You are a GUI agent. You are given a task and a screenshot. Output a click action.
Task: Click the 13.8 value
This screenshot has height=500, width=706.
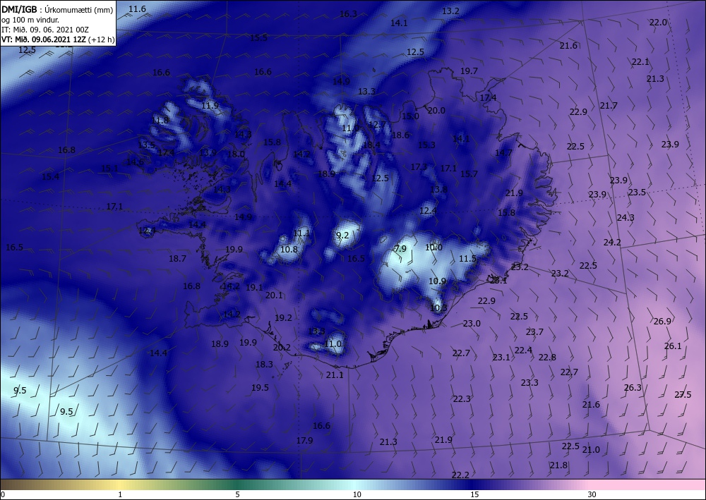(438, 190)
